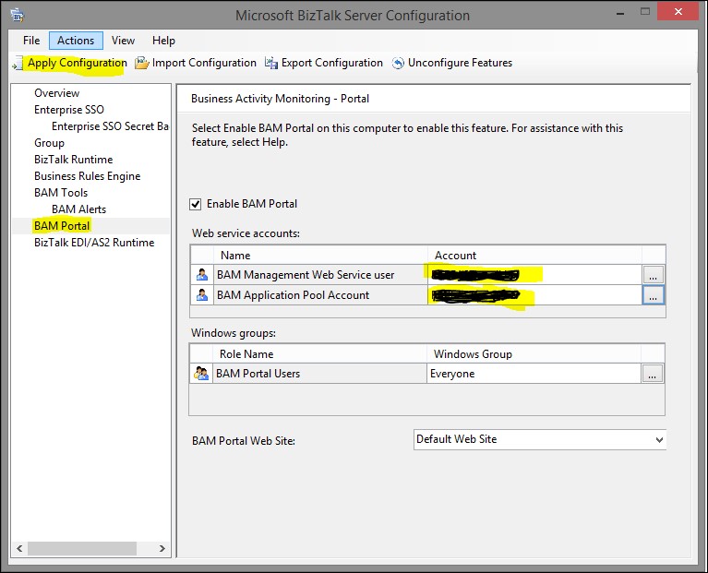Click account cell for BAM Management Web Service user

click(x=535, y=275)
